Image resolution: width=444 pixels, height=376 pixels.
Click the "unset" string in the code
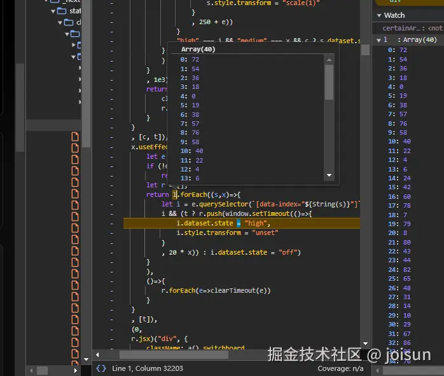tap(265, 233)
